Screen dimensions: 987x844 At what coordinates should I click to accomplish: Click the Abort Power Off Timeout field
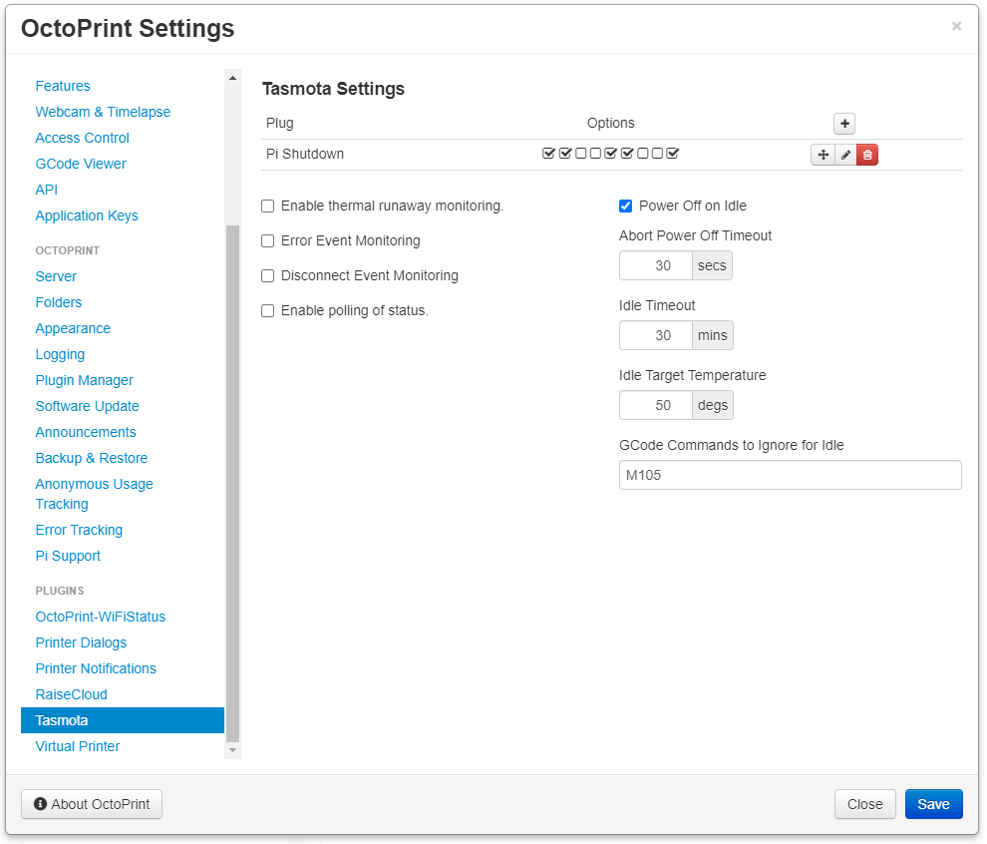656,265
